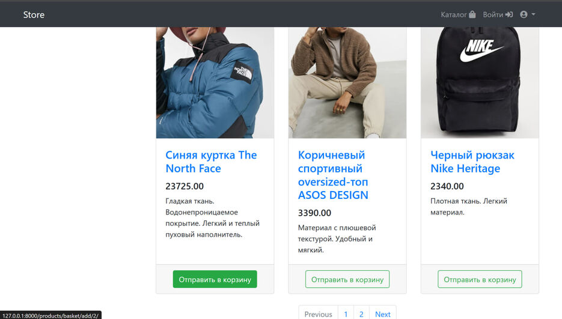Click the shopping bag icon beside Каталог
Image resolution: width=562 pixels, height=319 pixels.
pyautogui.click(x=472, y=14)
